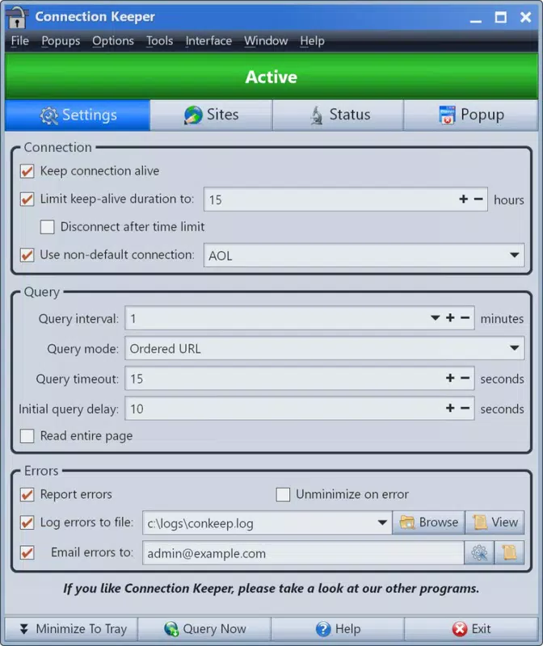Toggle Email errors to checkbox

pos(27,552)
